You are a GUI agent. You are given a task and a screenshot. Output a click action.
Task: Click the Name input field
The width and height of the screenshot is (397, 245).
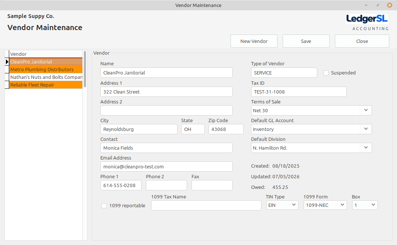coord(167,73)
